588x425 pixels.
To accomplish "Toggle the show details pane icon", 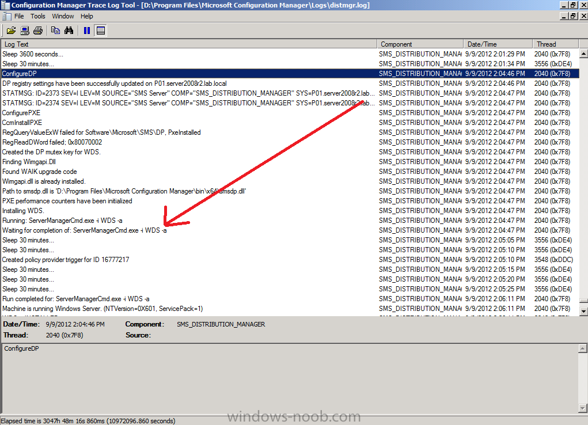I will pos(101,31).
